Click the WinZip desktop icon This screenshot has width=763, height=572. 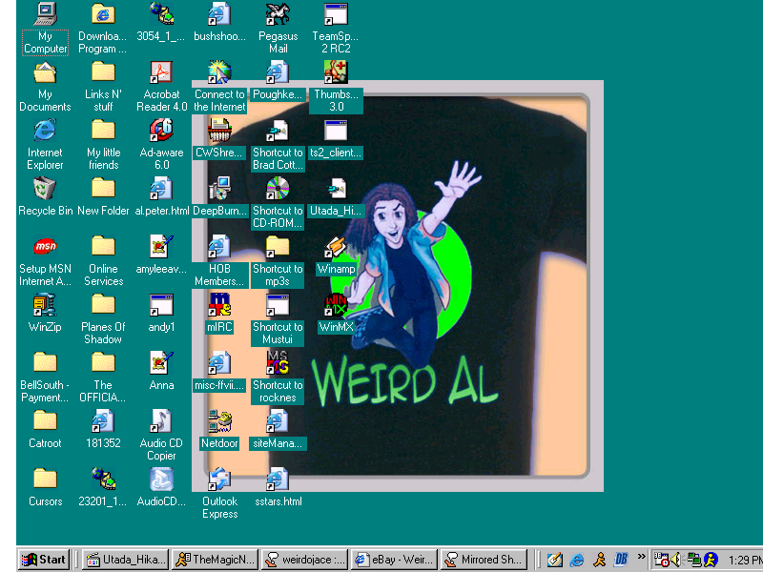click(x=45, y=304)
